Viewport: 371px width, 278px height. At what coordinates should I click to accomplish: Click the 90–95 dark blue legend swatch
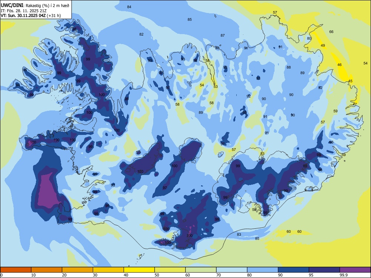(x=293, y=270)
